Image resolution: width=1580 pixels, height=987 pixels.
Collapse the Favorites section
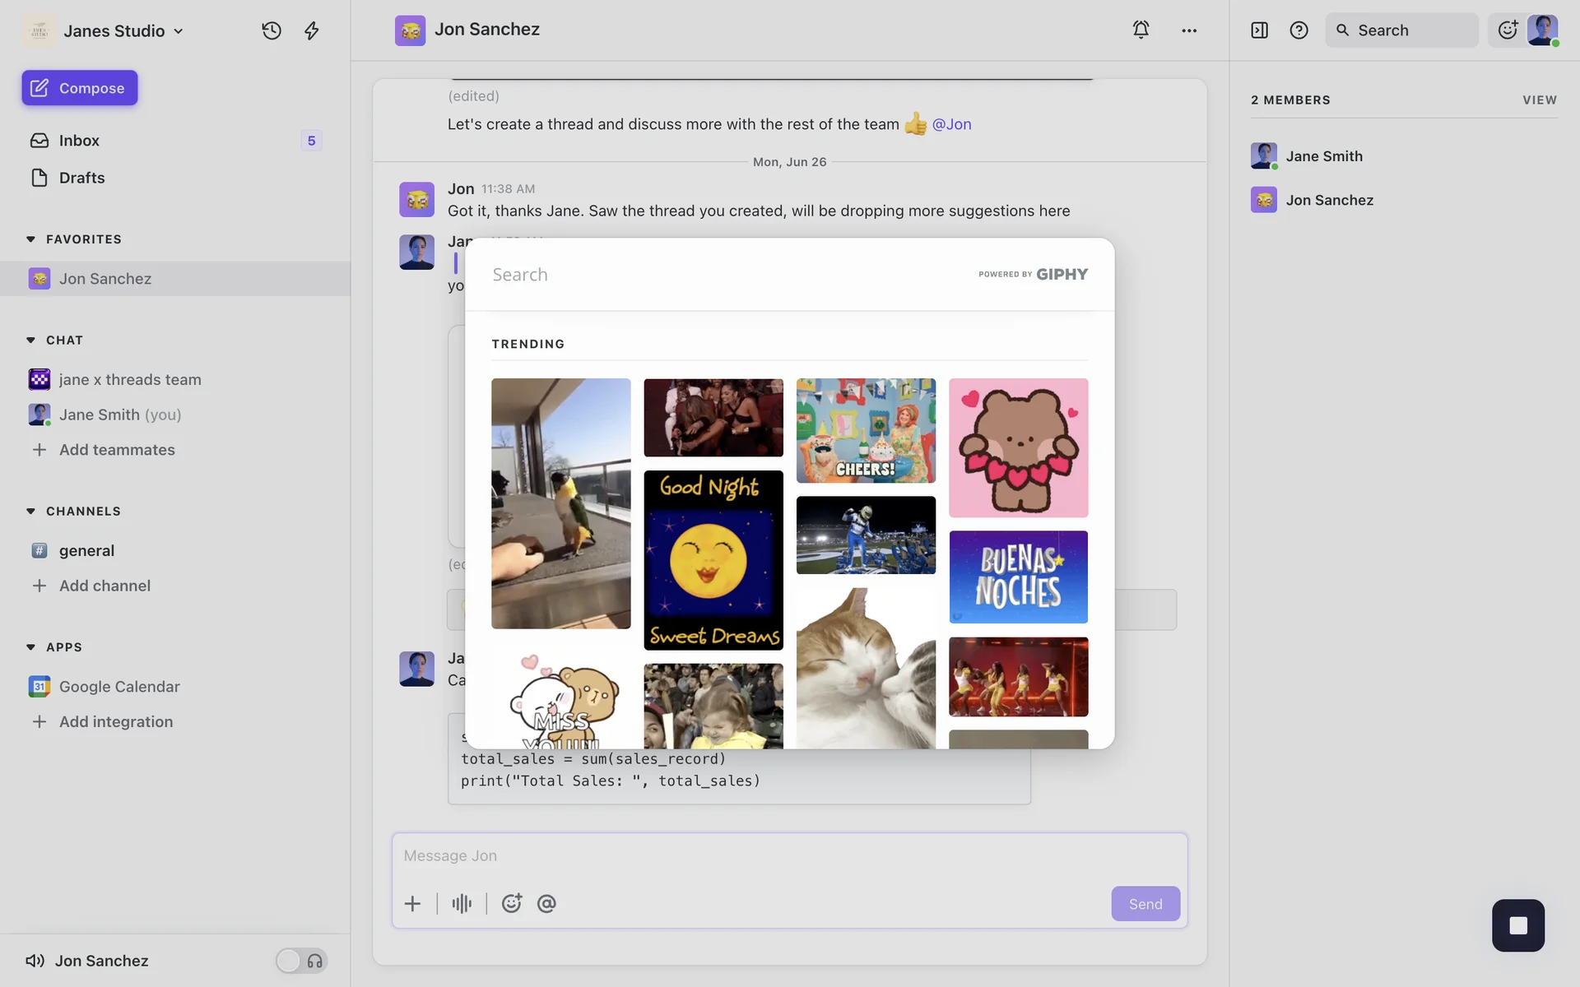(30, 239)
